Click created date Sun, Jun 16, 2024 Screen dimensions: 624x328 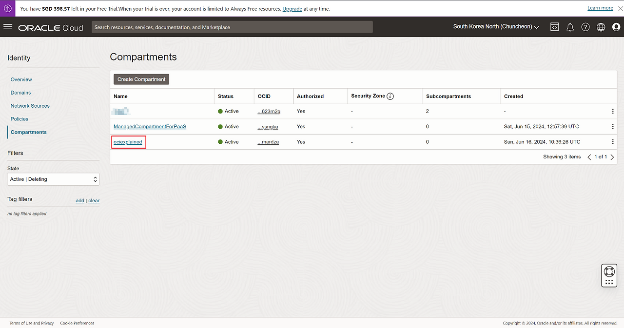pyautogui.click(x=542, y=142)
